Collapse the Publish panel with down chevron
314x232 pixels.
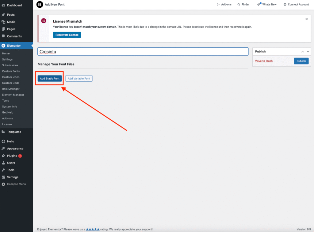pos(308,52)
